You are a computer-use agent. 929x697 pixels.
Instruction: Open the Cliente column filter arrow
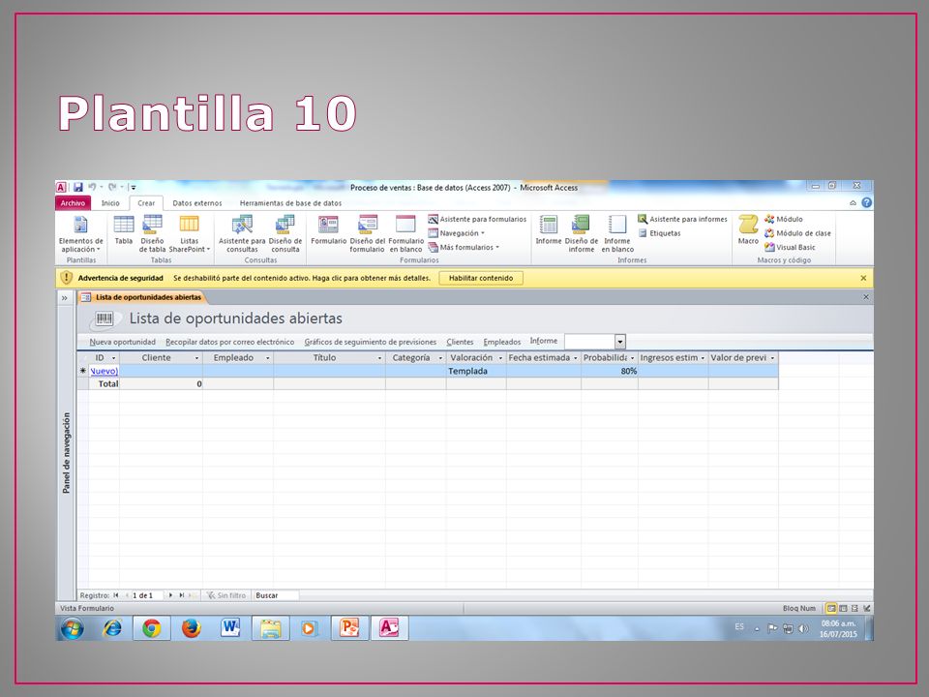pyautogui.click(x=196, y=358)
